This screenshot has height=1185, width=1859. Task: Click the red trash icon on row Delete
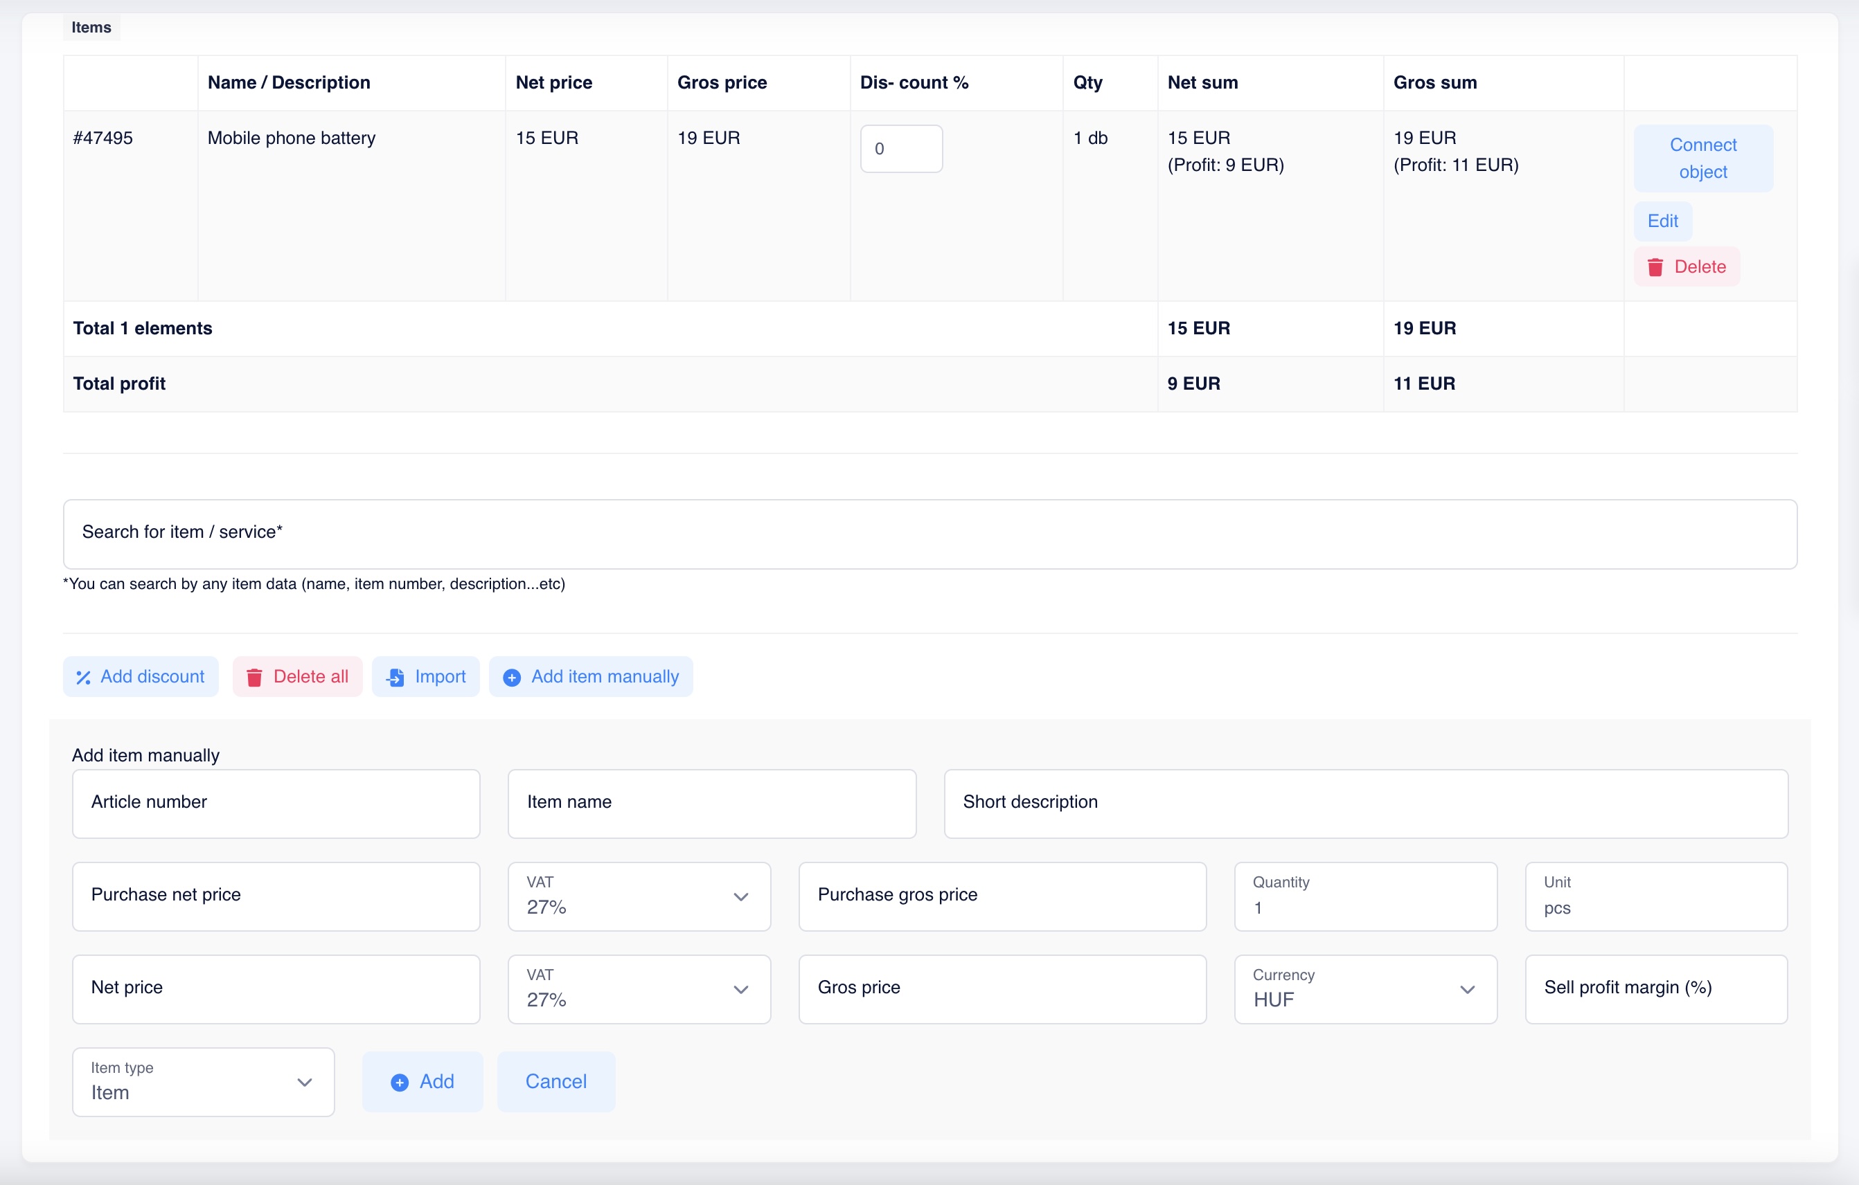tap(1655, 267)
